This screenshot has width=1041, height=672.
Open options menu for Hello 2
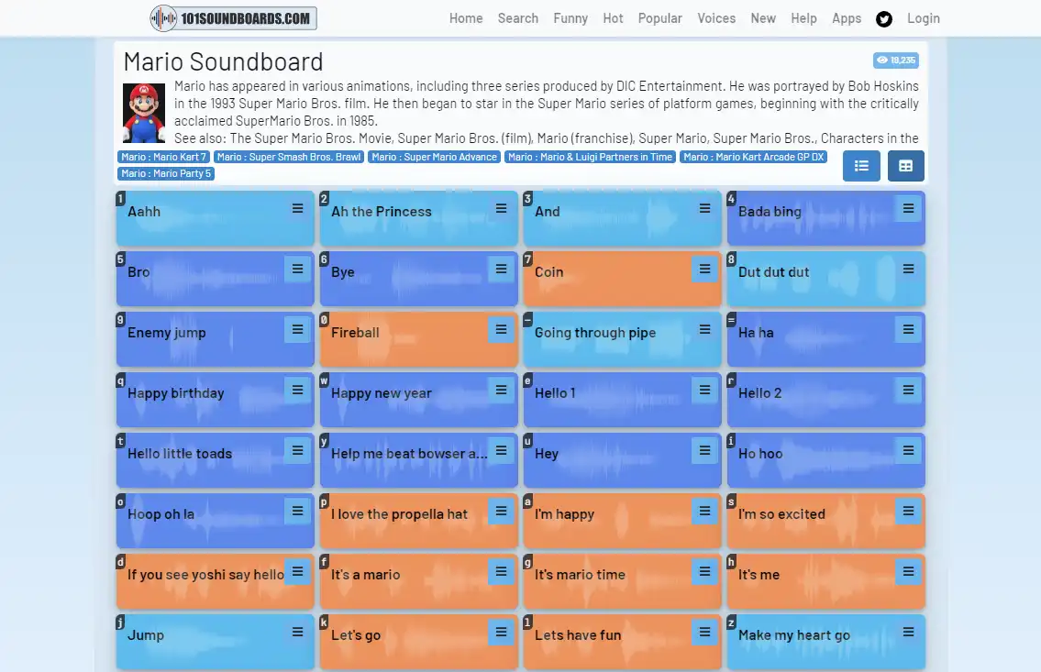coord(908,390)
